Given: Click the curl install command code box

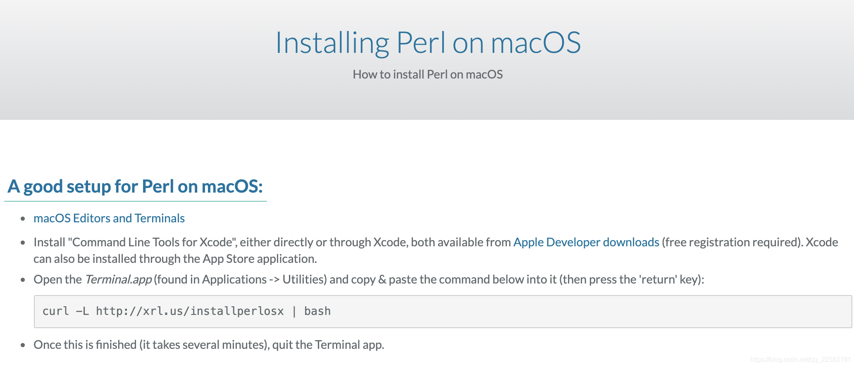Looking at the screenshot, I should pyautogui.click(x=443, y=312).
